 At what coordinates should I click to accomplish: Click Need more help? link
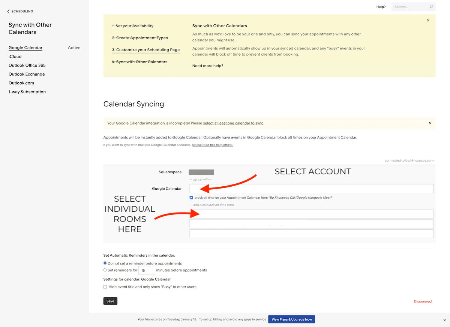[x=208, y=66]
